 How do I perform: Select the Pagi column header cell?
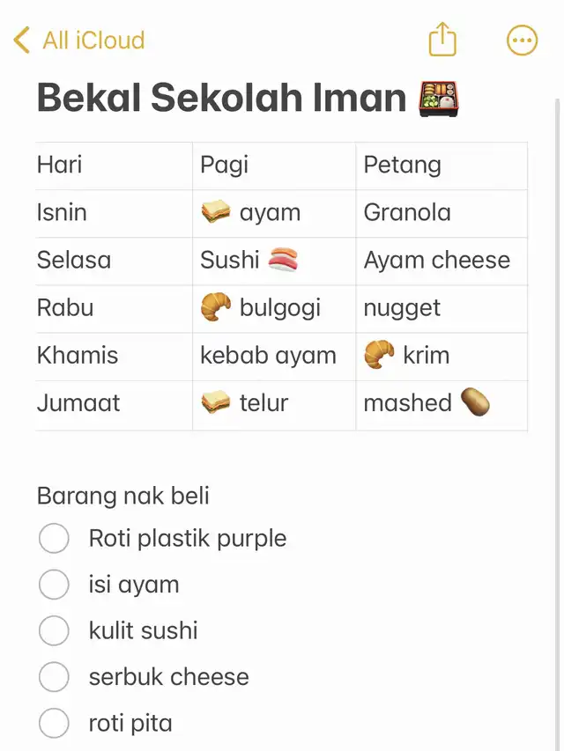coord(274,166)
